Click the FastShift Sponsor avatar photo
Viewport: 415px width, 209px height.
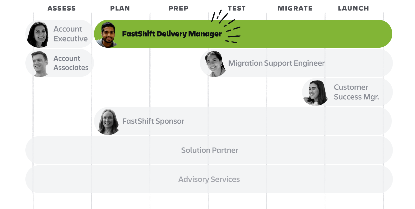108,121
